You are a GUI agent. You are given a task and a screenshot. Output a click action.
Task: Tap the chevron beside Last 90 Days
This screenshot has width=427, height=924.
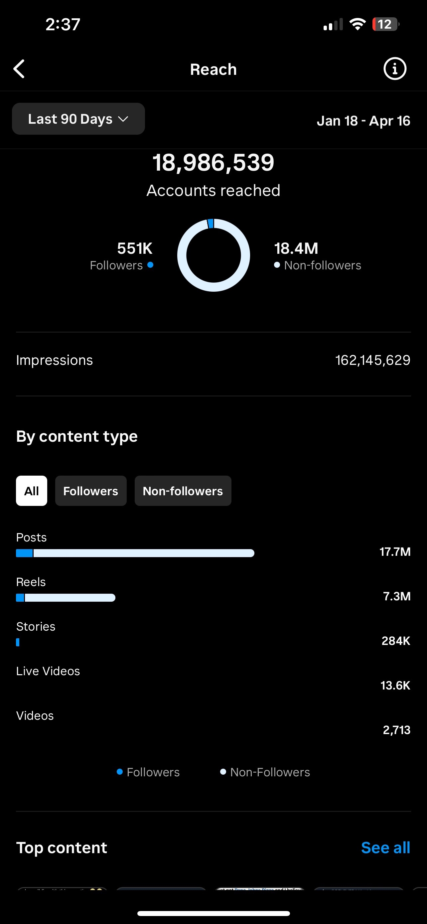(x=123, y=119)
